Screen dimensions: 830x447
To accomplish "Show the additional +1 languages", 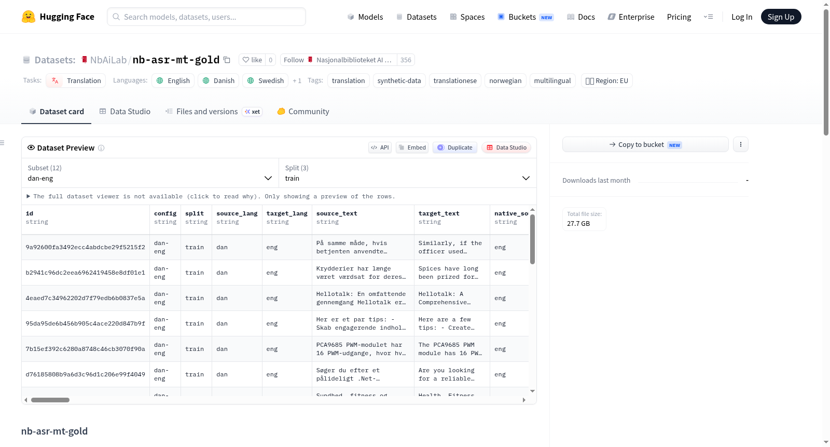I will 297,80.
